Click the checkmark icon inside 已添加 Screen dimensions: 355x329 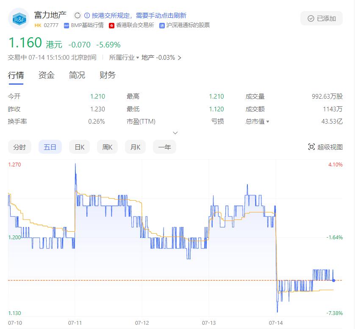click(310, 18)
